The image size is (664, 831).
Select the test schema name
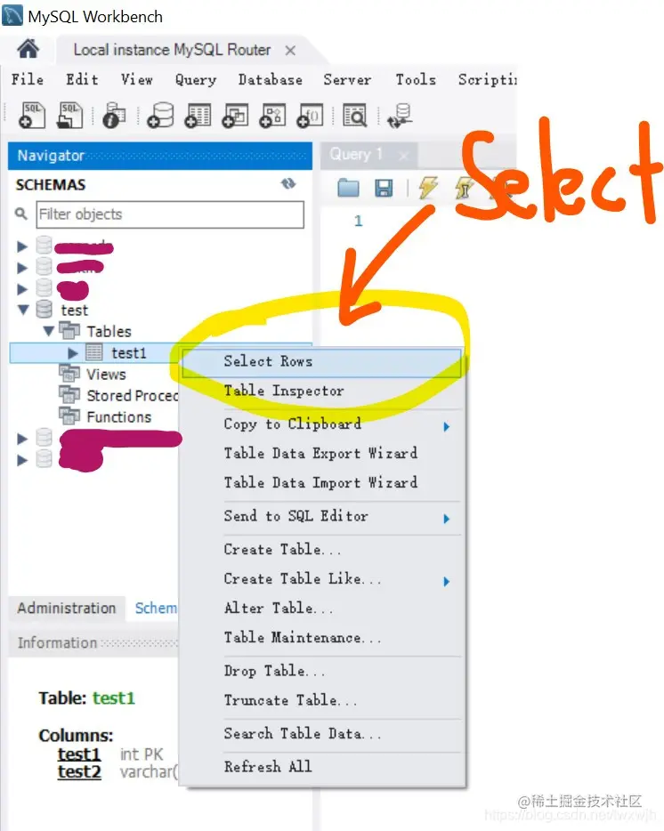pyautogui.click(x=74, y=310)
